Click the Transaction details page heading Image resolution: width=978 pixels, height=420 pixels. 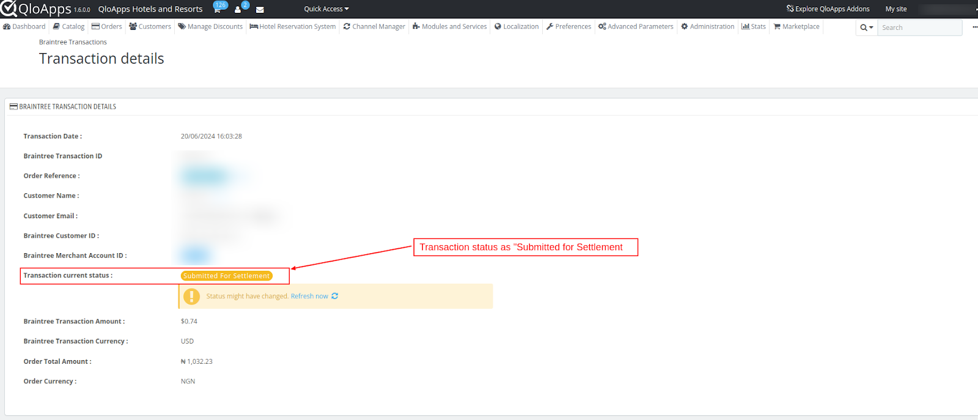[x=101, y=59]
